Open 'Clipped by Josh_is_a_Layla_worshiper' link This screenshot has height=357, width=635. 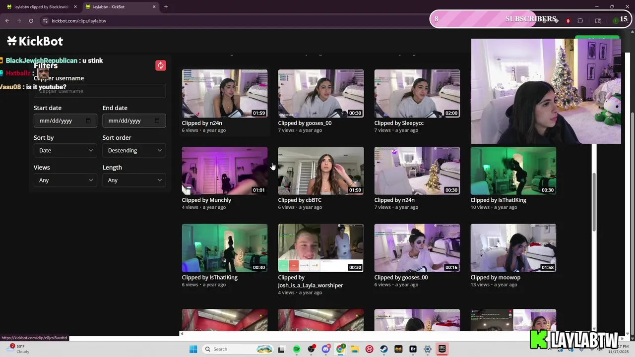coord(311,281)
